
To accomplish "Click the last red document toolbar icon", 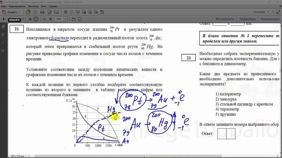I will point(102,12).
